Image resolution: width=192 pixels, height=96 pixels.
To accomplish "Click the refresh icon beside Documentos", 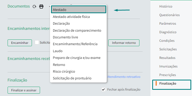I will click(35, 6).
